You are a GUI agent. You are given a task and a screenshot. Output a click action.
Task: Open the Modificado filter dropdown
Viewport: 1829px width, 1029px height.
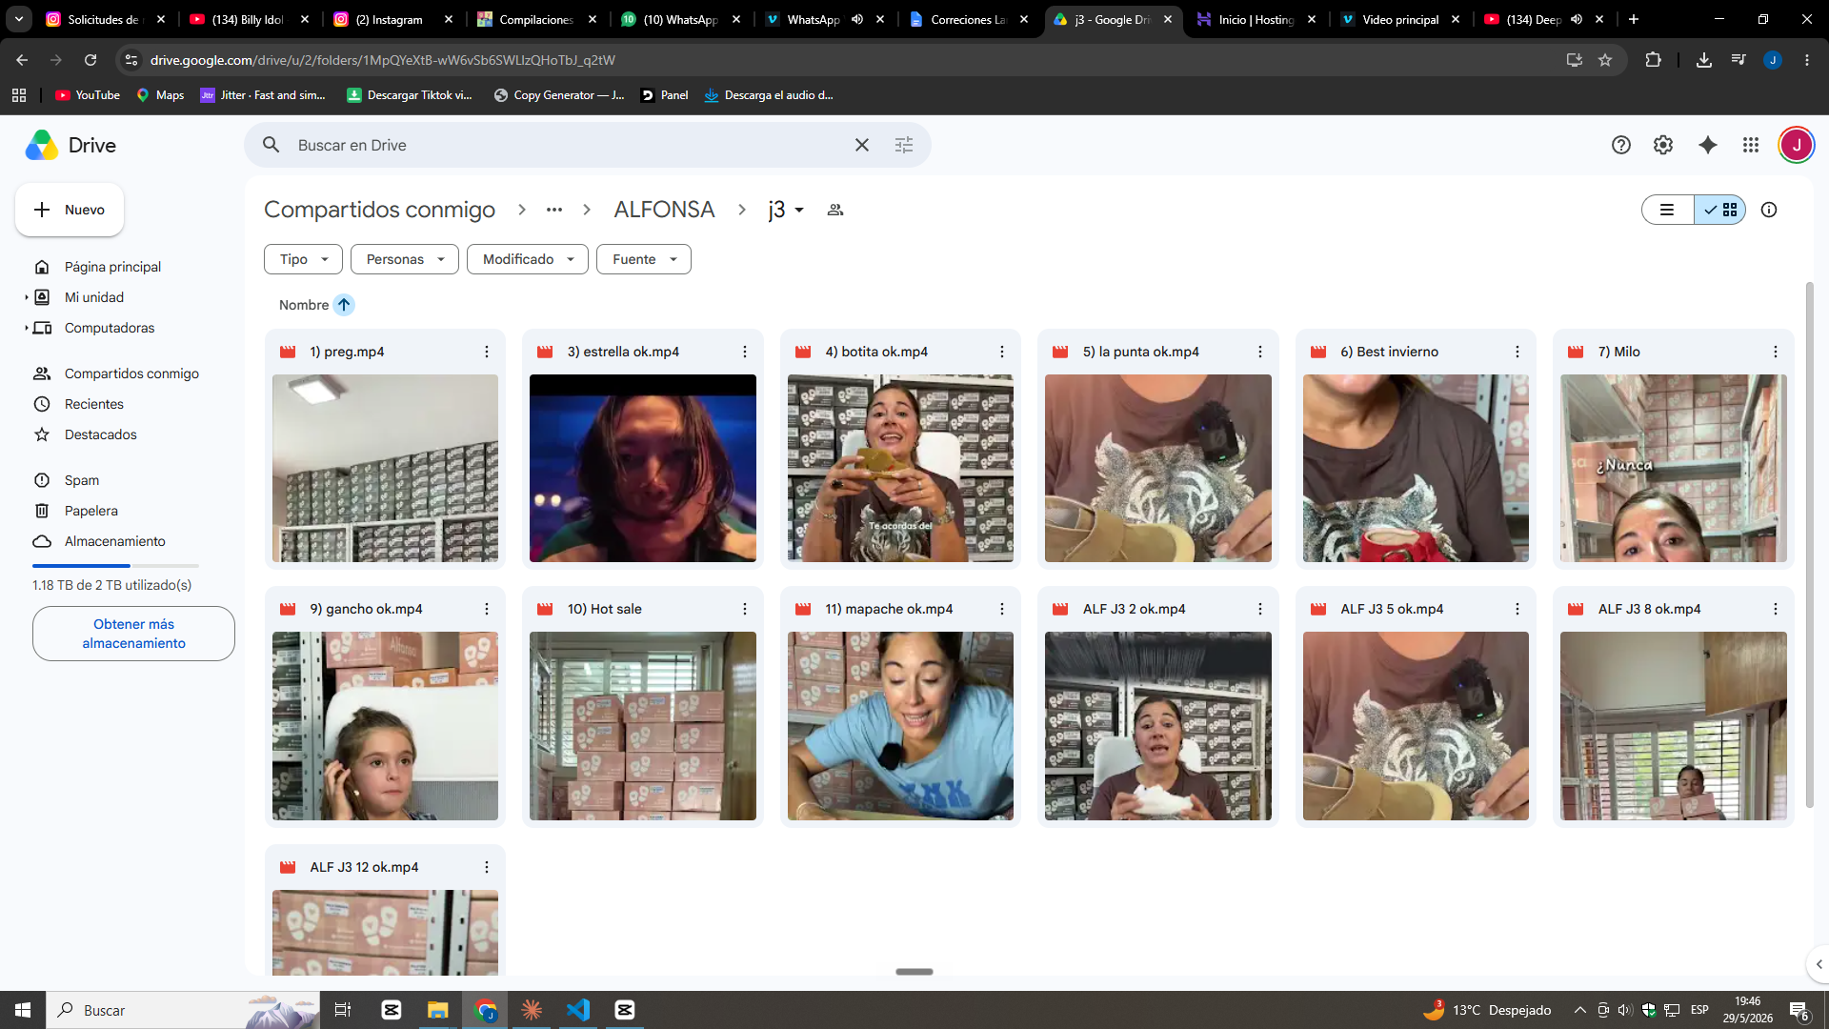pos(528,259)
